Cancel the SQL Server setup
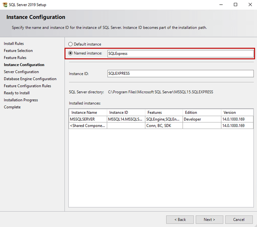Image resolution: width=257 pixels, height=227 pixels. click(x=239, y=220)
